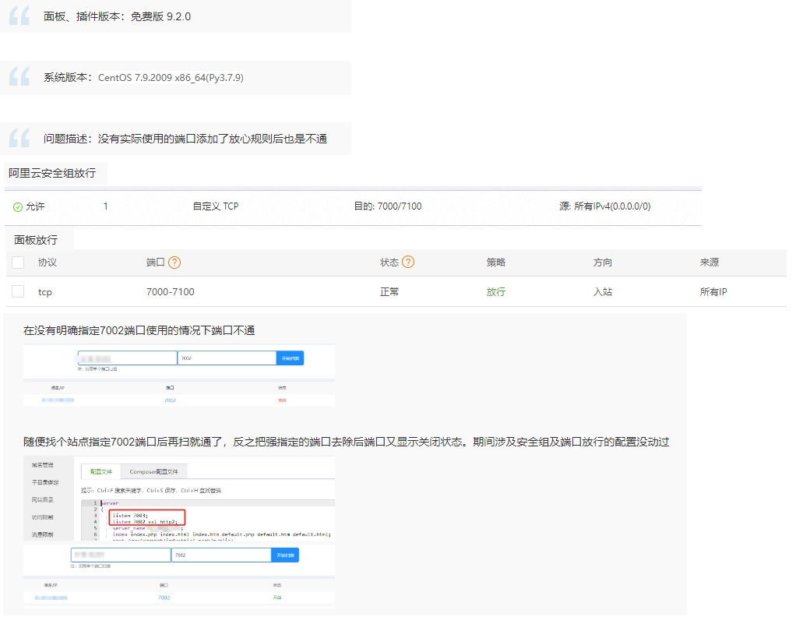Click the status column help question icon

pos(408,262)
